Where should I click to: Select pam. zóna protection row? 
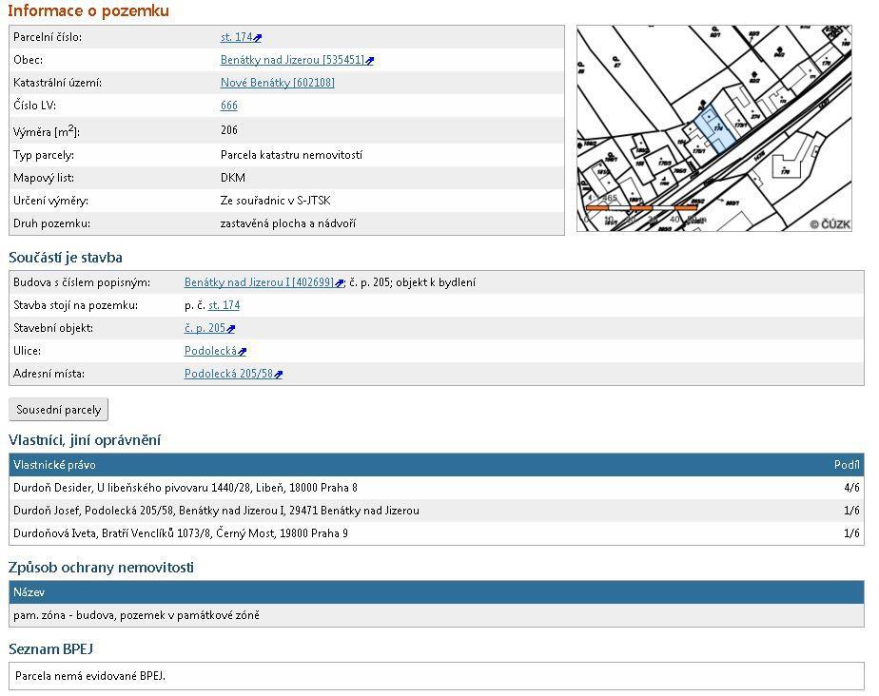(436, 615)
